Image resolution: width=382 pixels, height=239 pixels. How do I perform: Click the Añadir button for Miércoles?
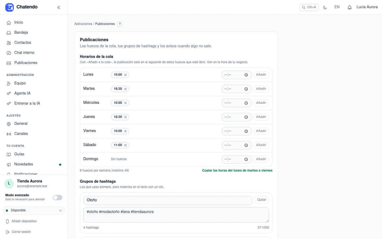(x=261, y=103)
